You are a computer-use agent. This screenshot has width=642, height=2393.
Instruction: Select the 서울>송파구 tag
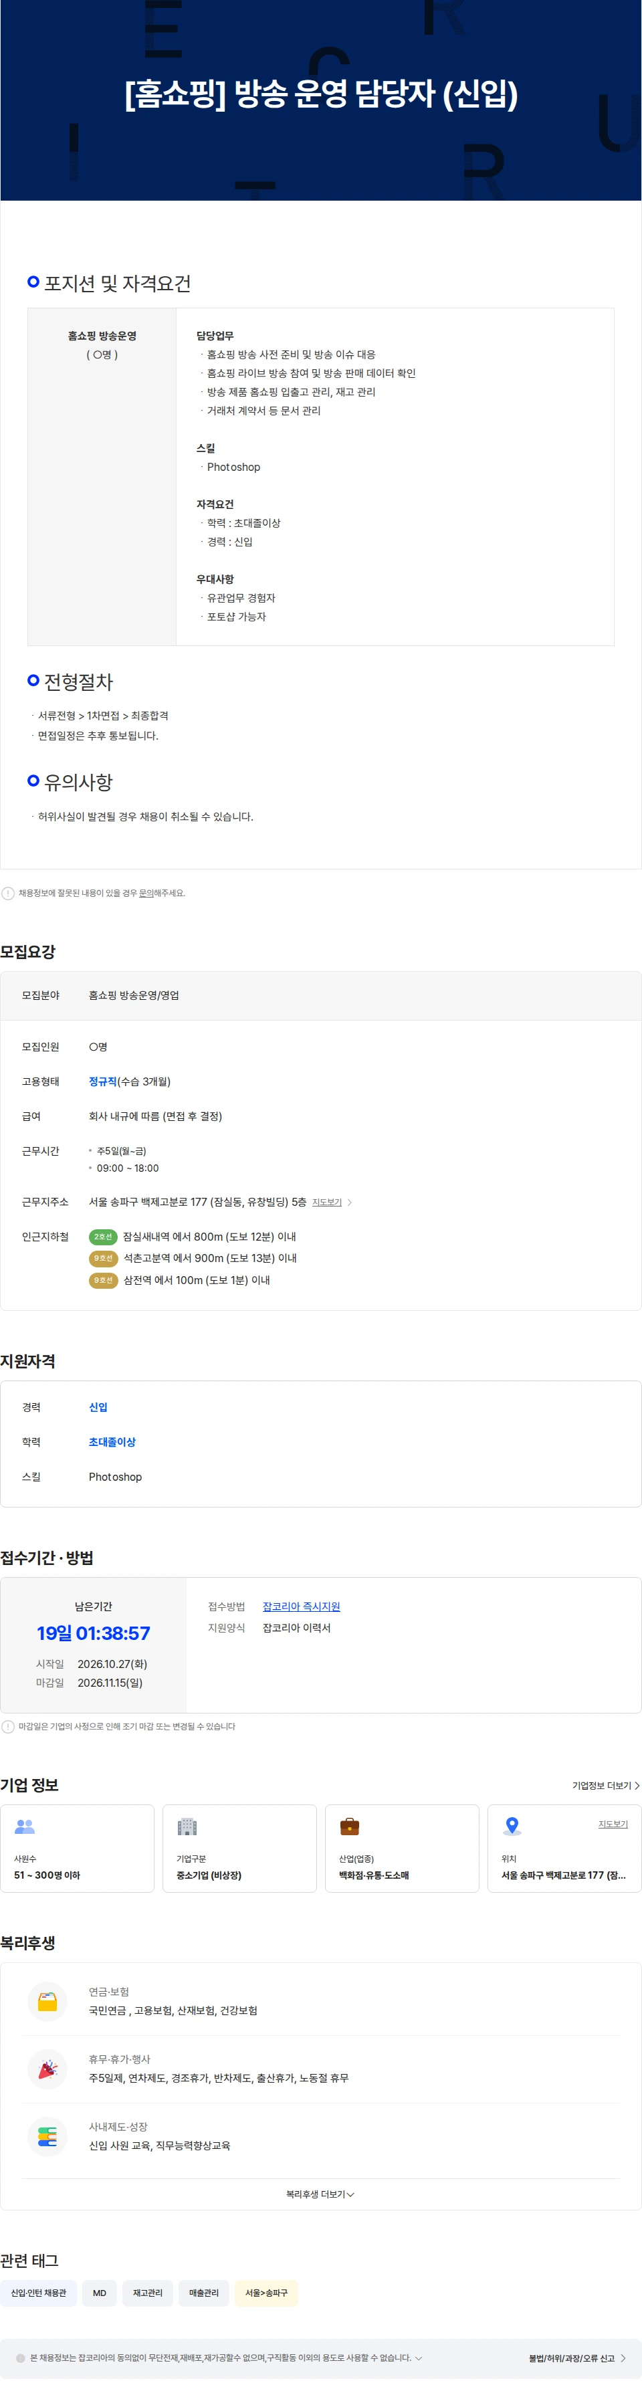click(x=267, y=2293)
